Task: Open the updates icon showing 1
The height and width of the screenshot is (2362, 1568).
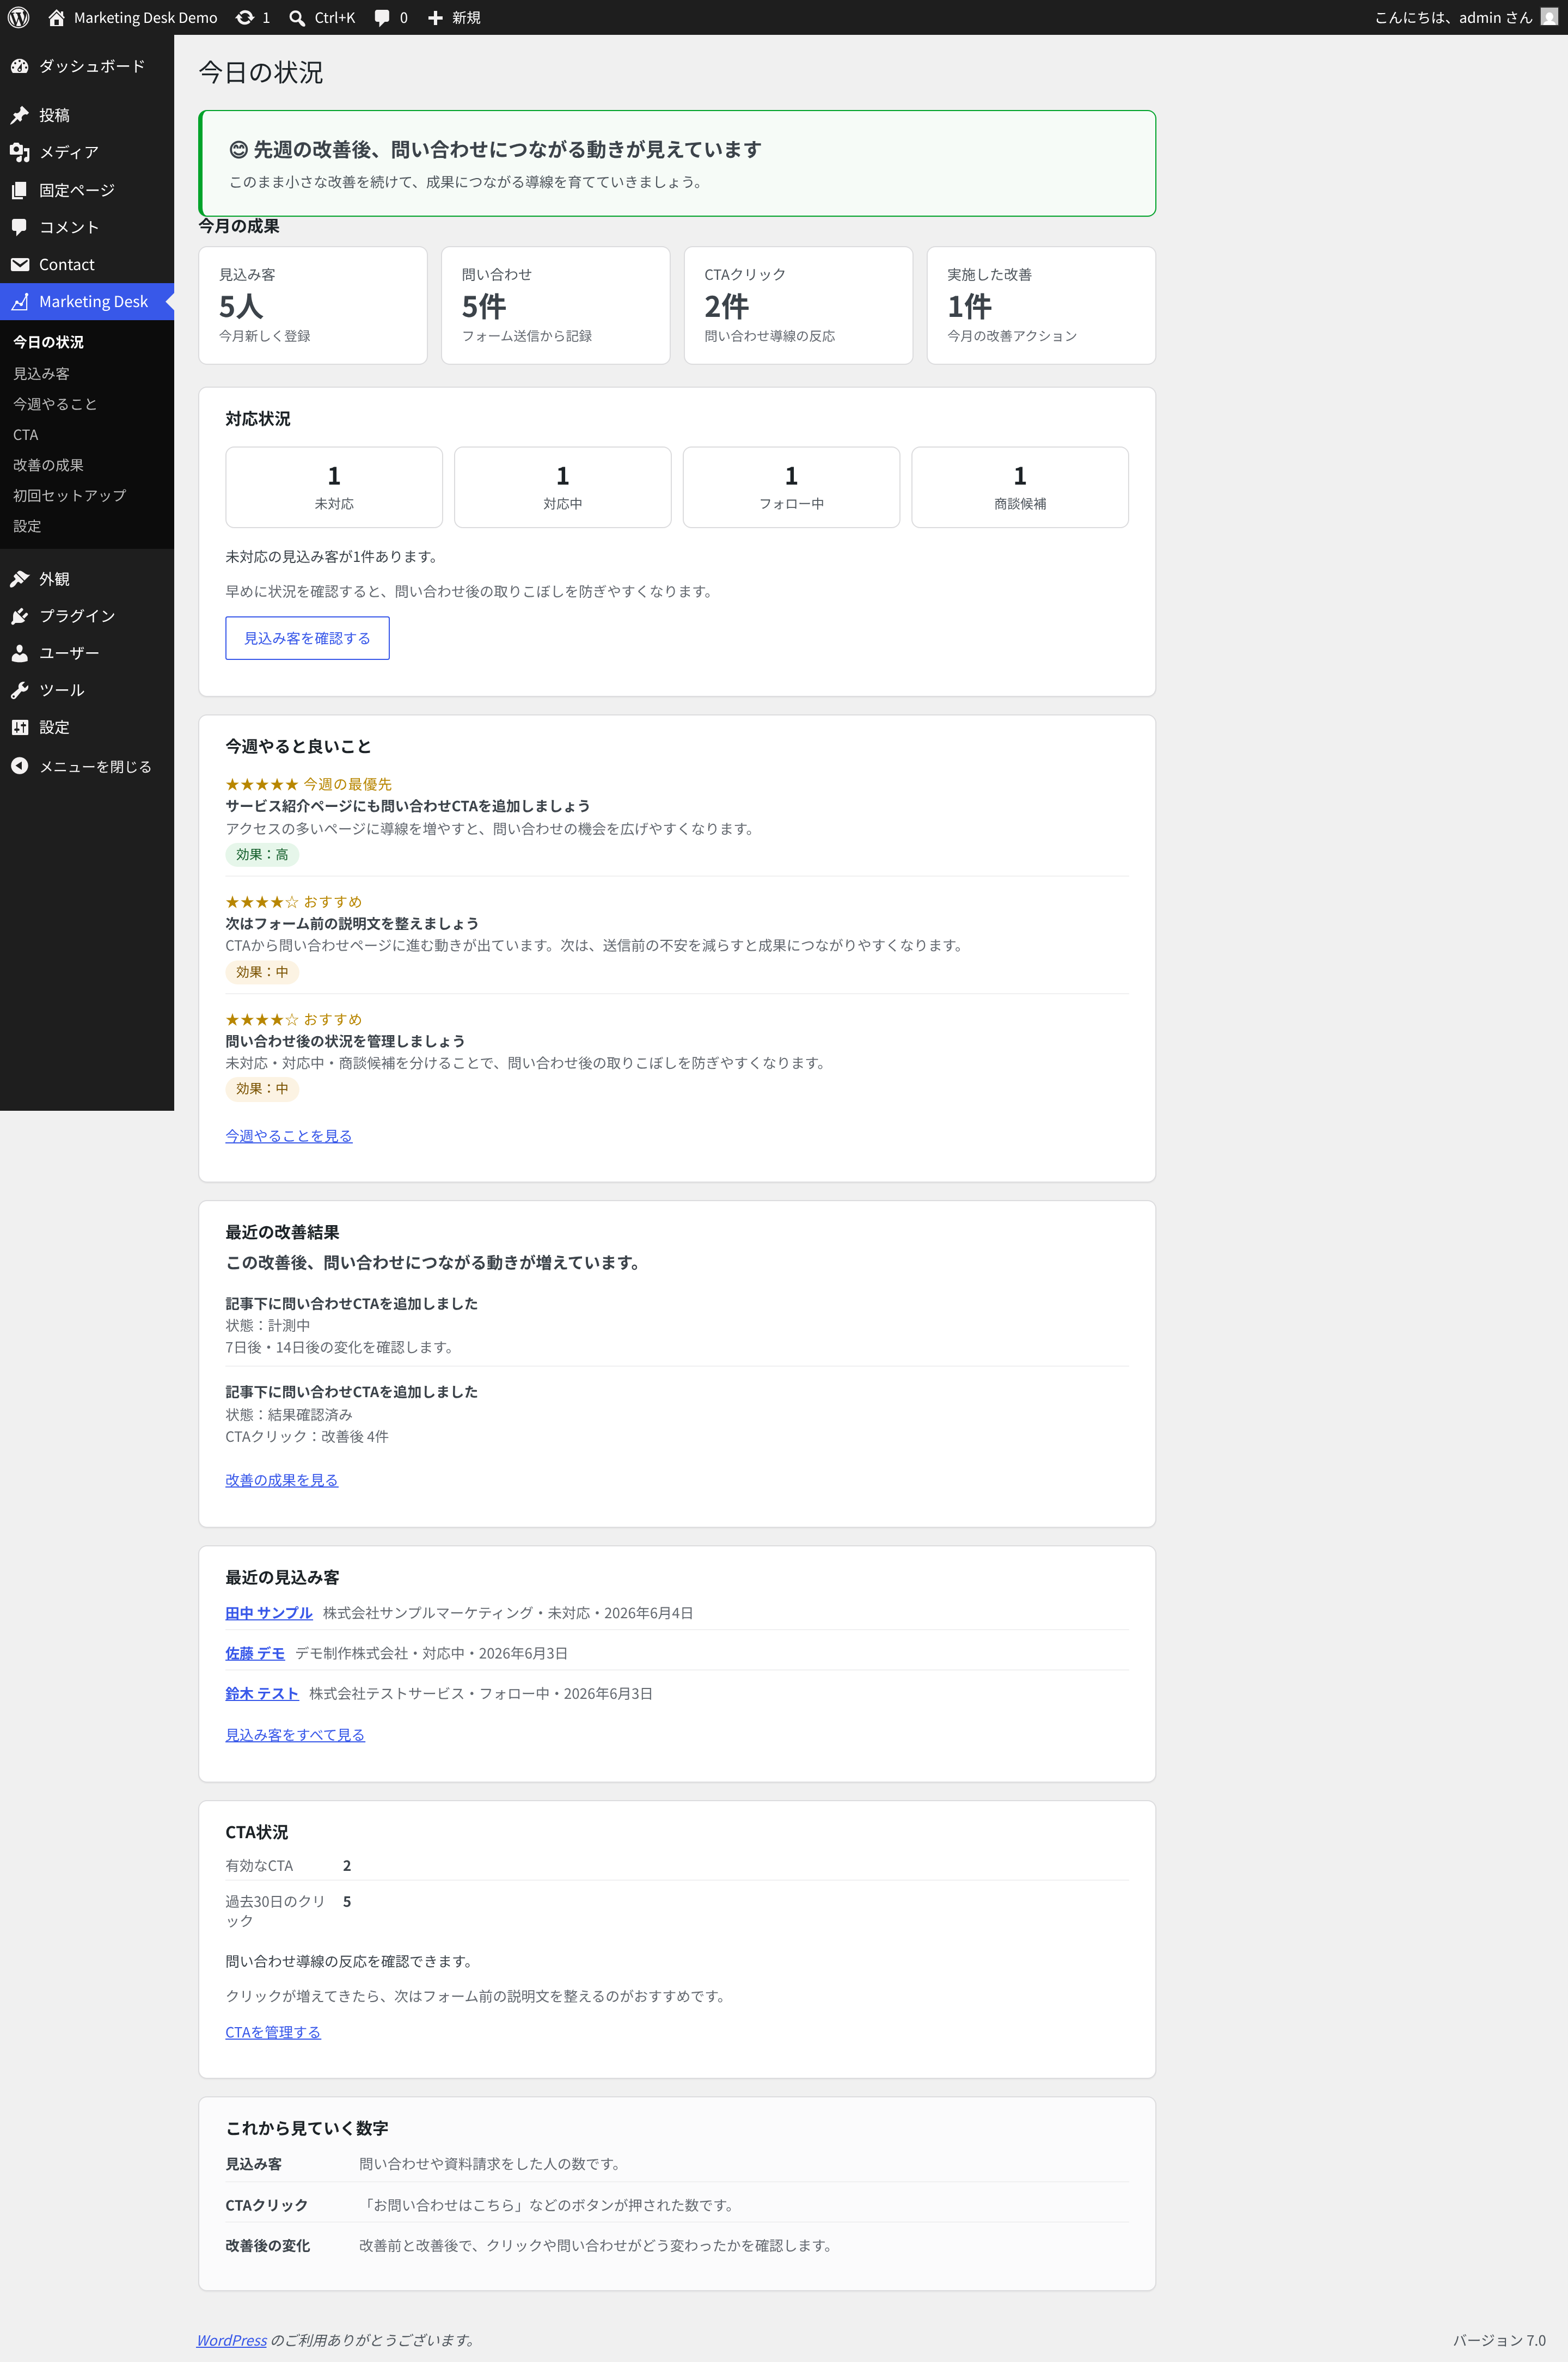Action: coord(244,17)
